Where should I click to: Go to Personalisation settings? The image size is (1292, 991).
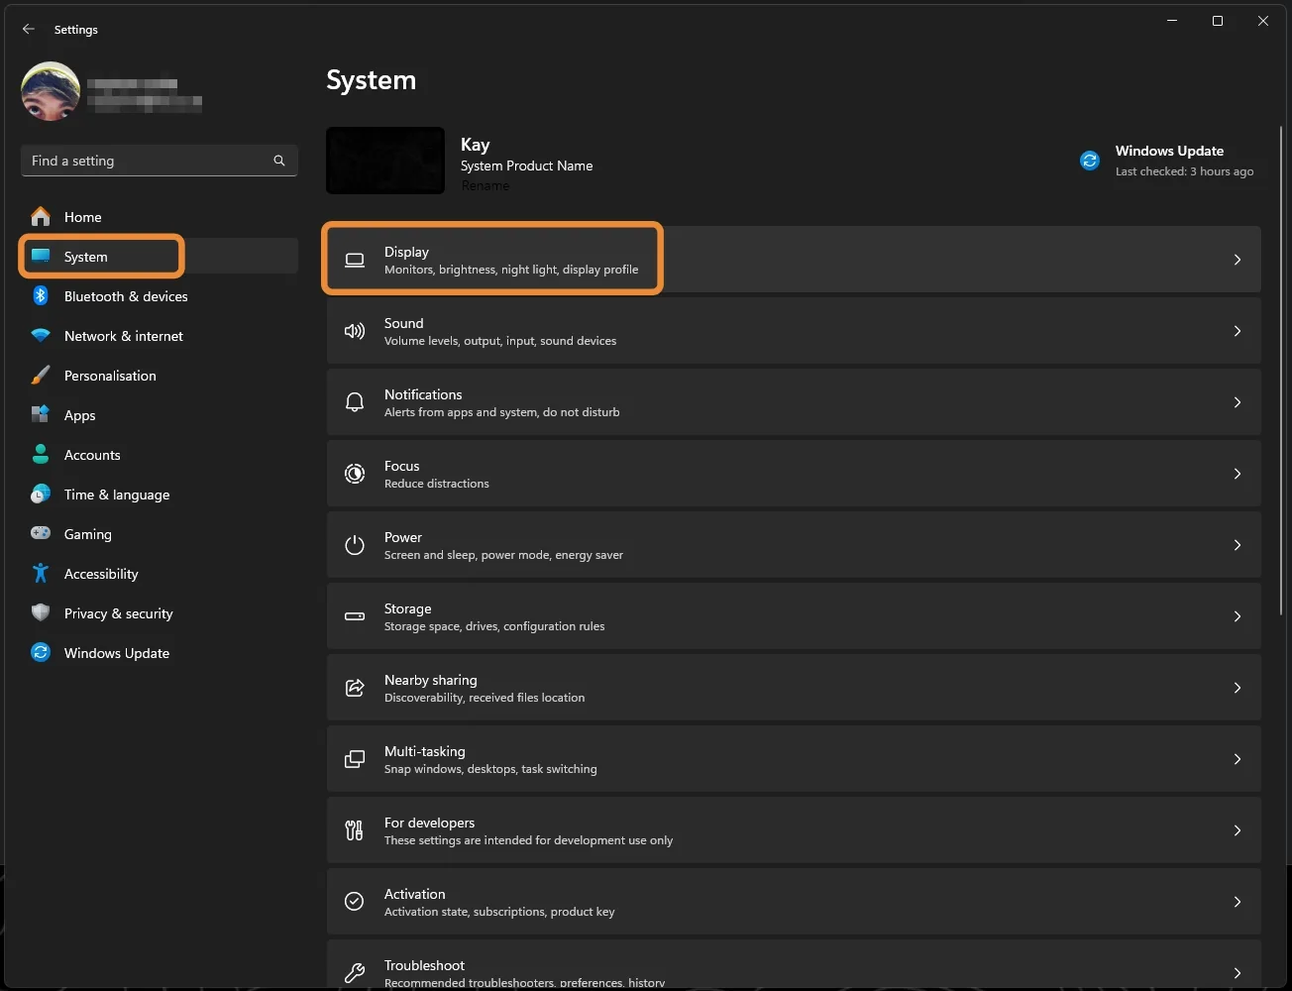pos(160,376)
